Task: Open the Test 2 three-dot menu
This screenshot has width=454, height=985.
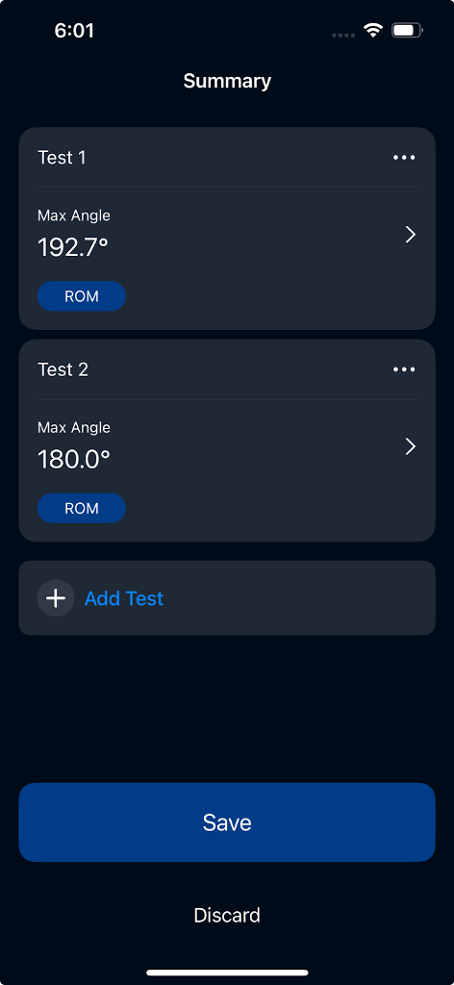Action: pyautogui.click(x=404, y=369)
